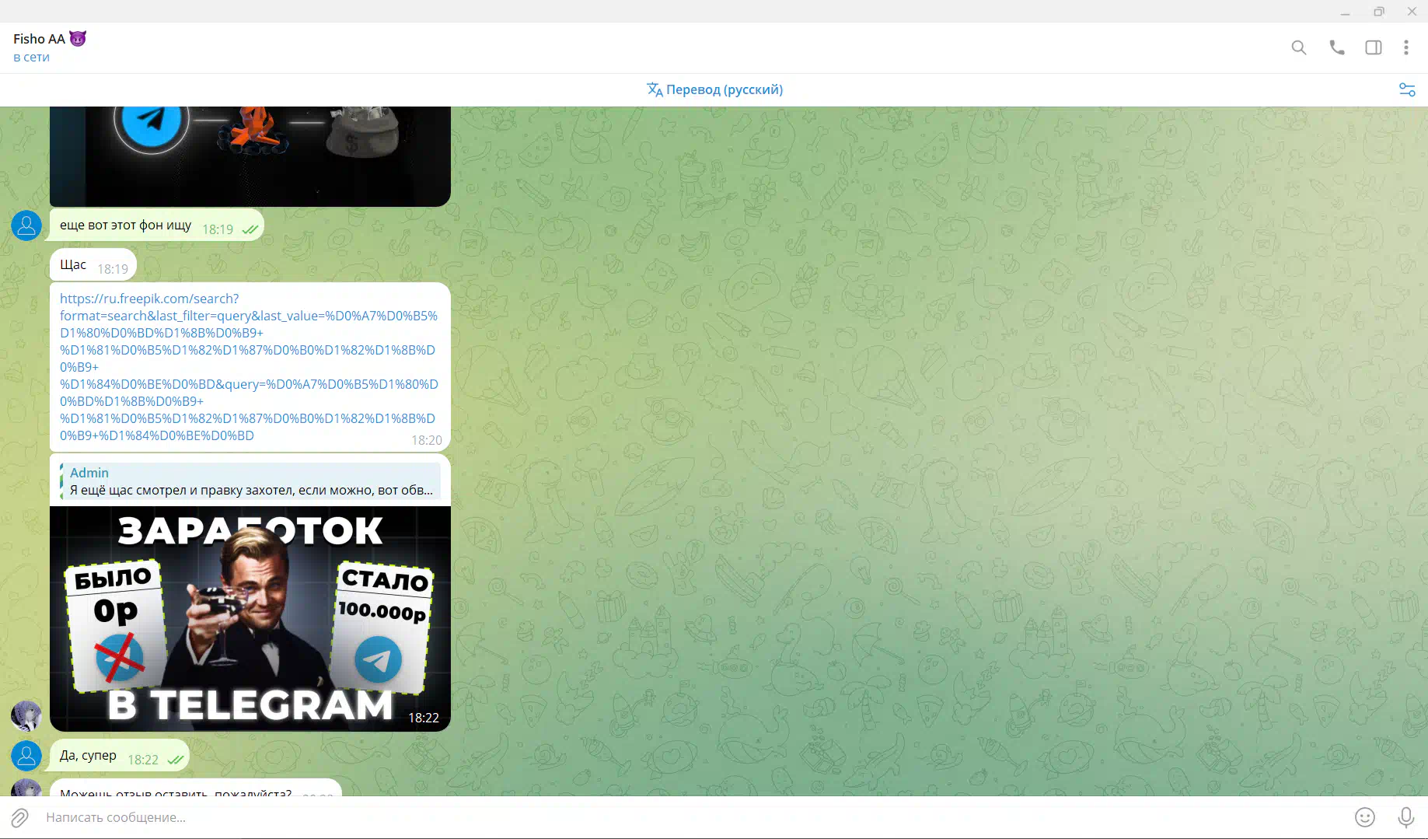Screen dimensions: 1428x839
Task: Select the 'Щас' message
Action: 93,265
